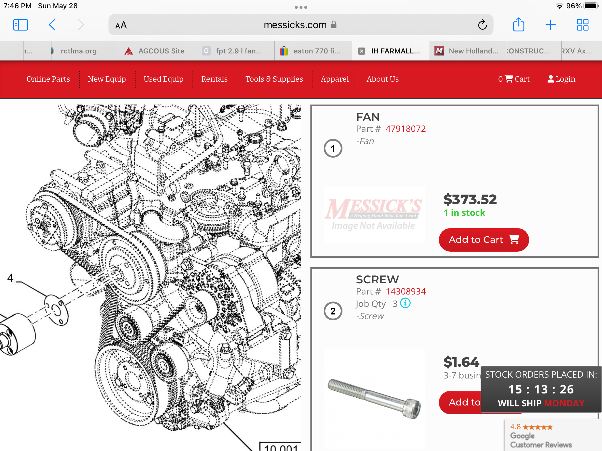The width and height of the screenshot is (602, 451).
Task: Switch to the RXV Ax... tab
Action: pyautogui.click(x=581, y=51)
